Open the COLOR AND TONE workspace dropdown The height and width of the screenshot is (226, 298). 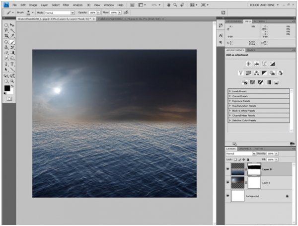point(264,5)
